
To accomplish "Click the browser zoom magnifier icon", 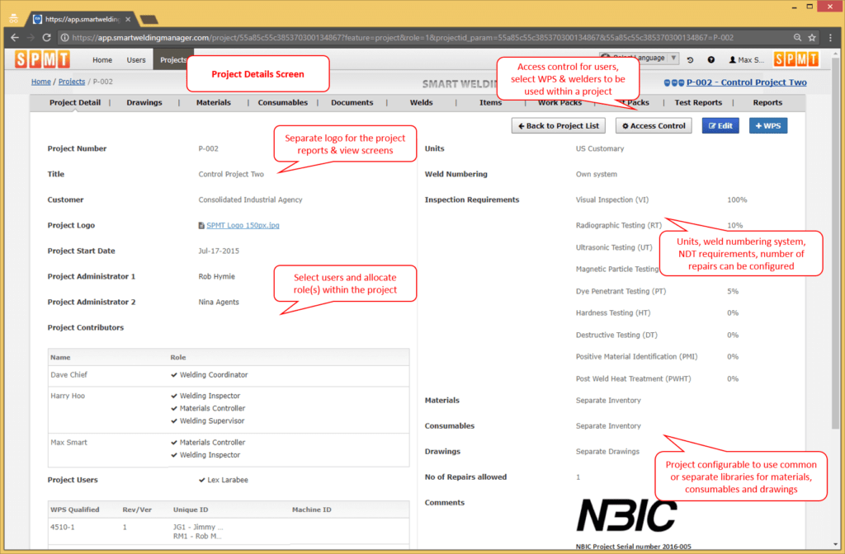I will click(x=797, y=38).
